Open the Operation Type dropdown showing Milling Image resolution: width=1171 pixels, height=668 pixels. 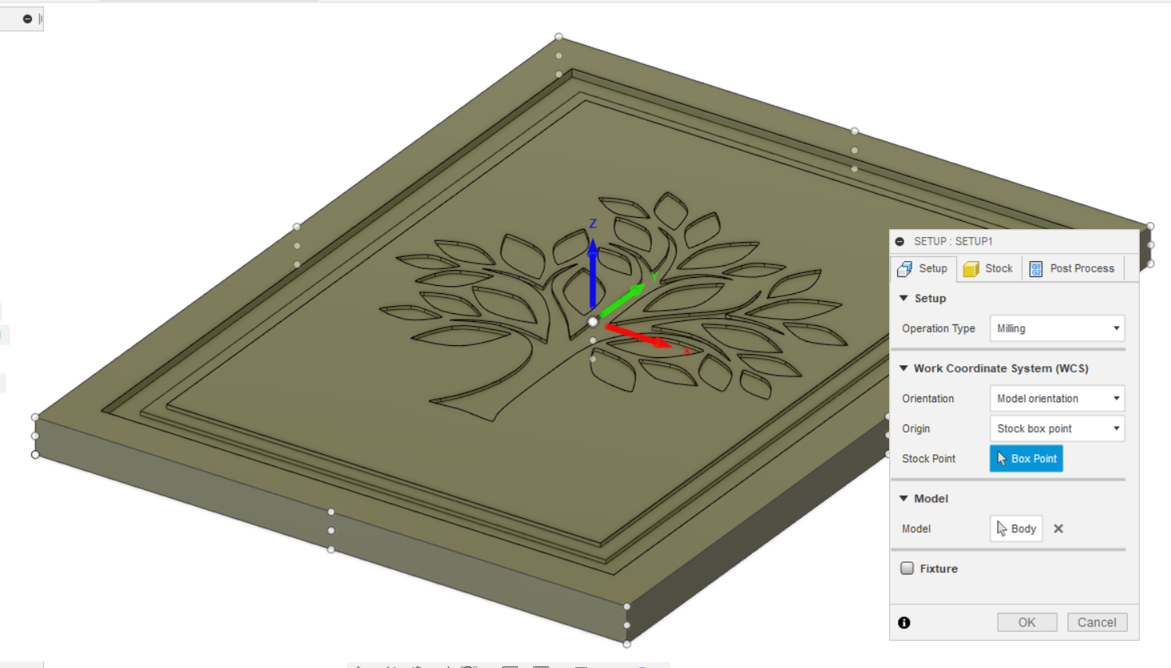(x=1056, y=328)
